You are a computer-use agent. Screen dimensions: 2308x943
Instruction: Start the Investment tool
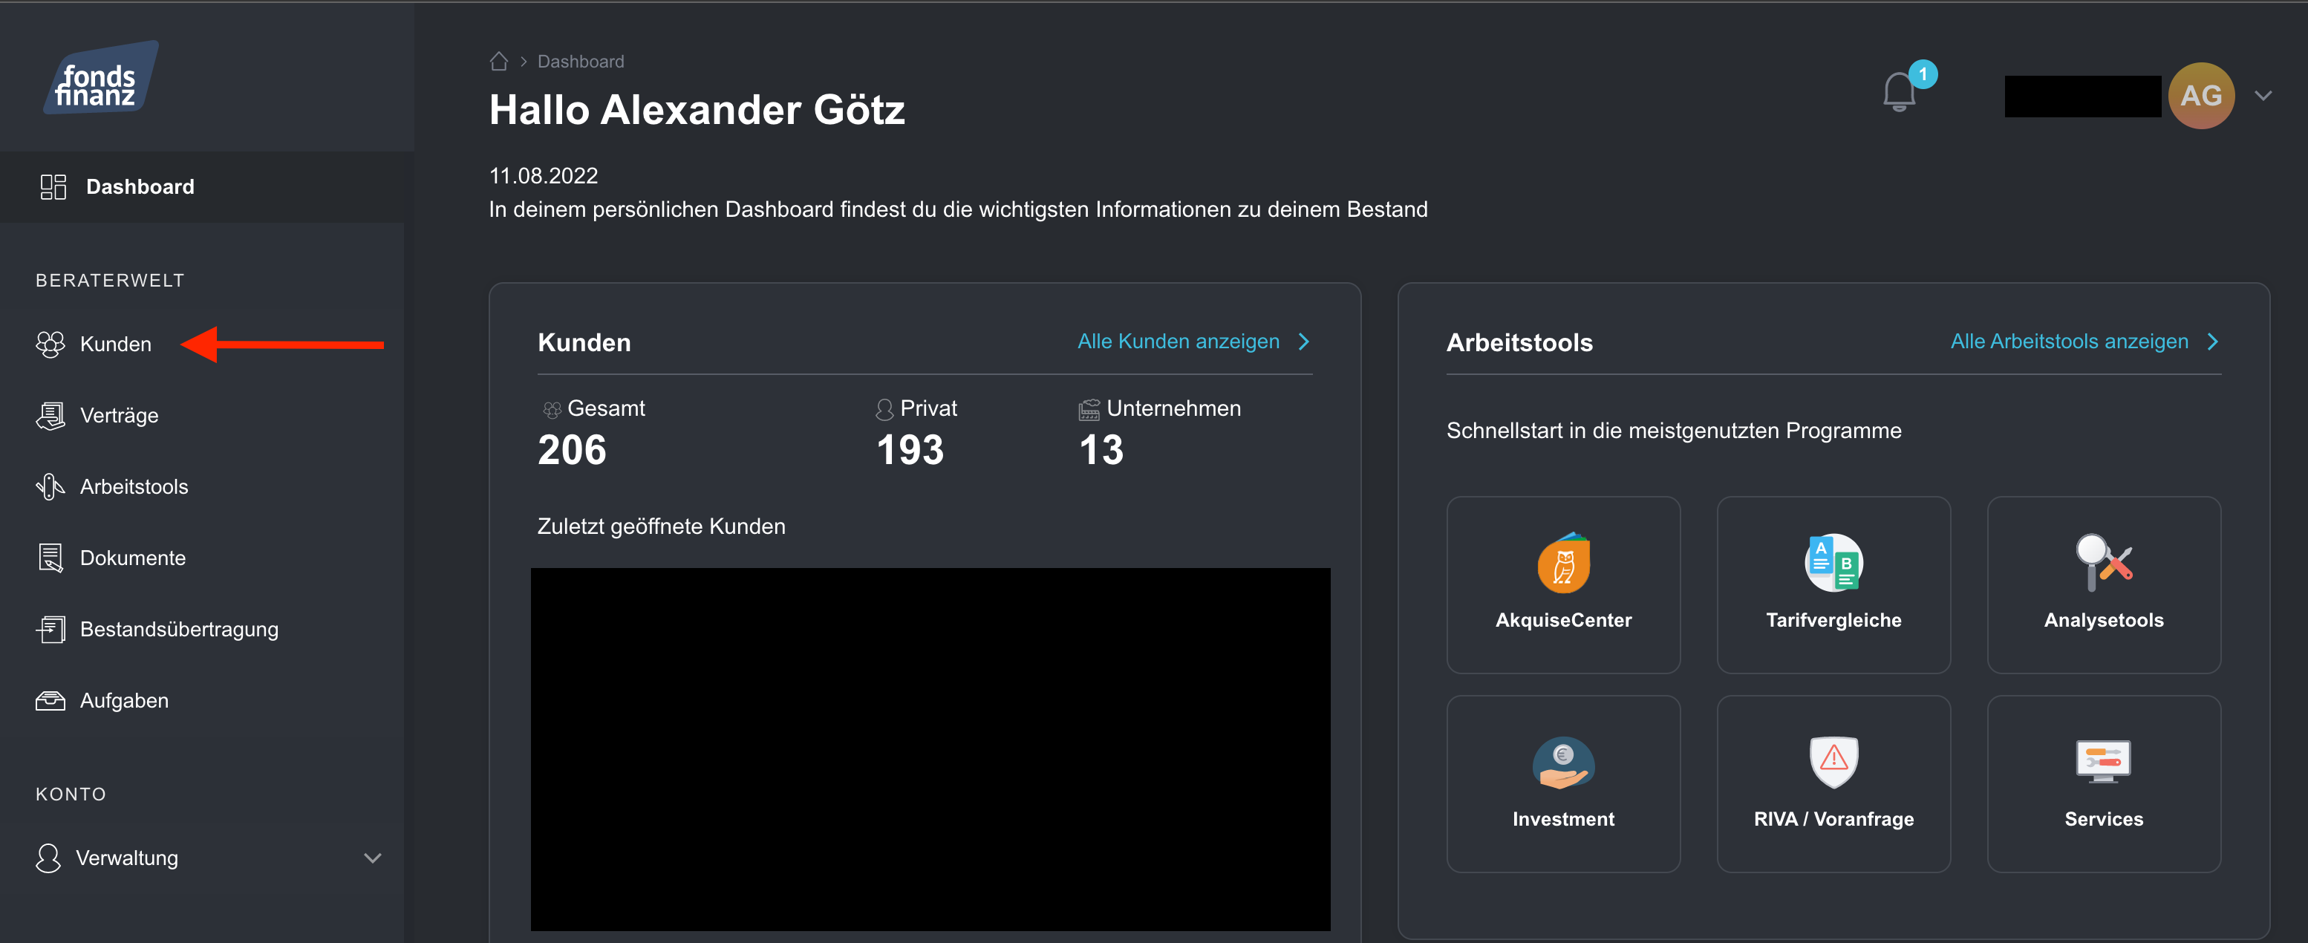pyautogui.click(x=1563, y=783)
